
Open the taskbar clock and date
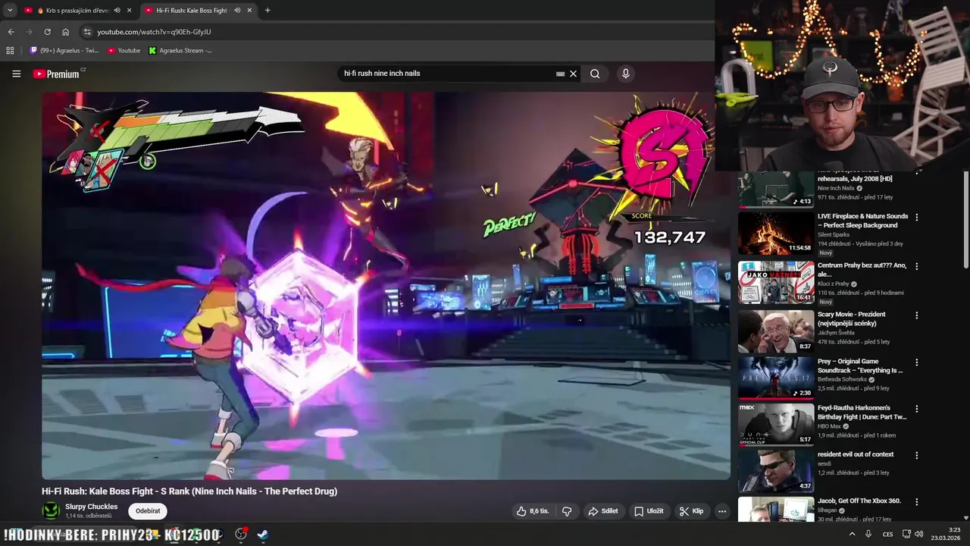pos(947,534)
